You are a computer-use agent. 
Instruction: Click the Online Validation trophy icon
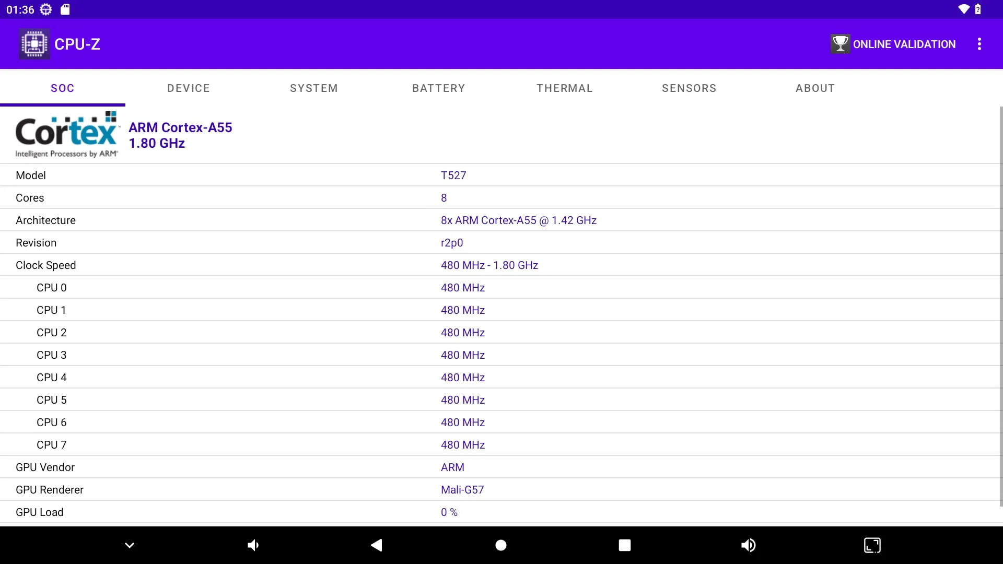(x=840, y=44)
